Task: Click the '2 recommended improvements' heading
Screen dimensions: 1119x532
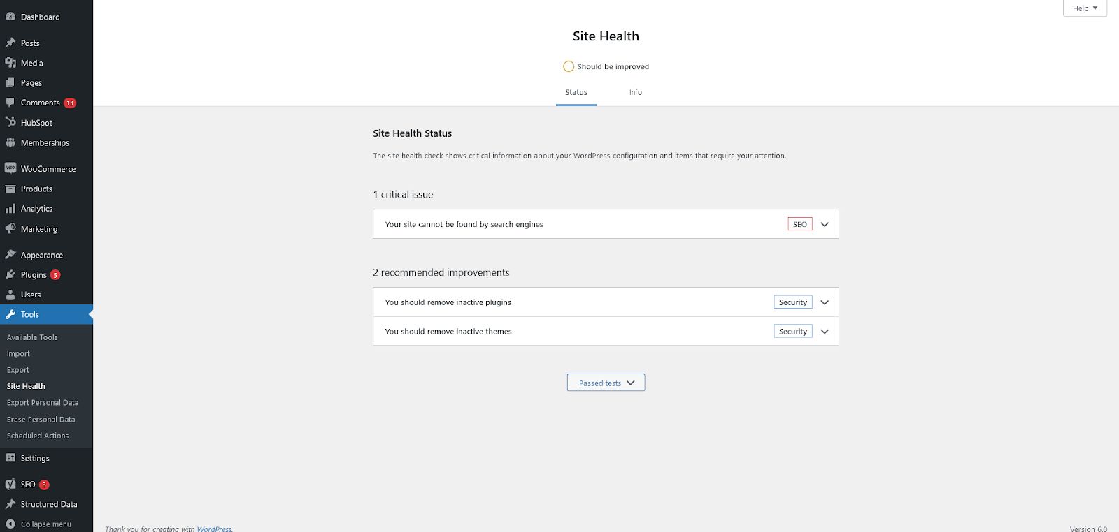Action: pyautogui.click(x=441, y=272)
